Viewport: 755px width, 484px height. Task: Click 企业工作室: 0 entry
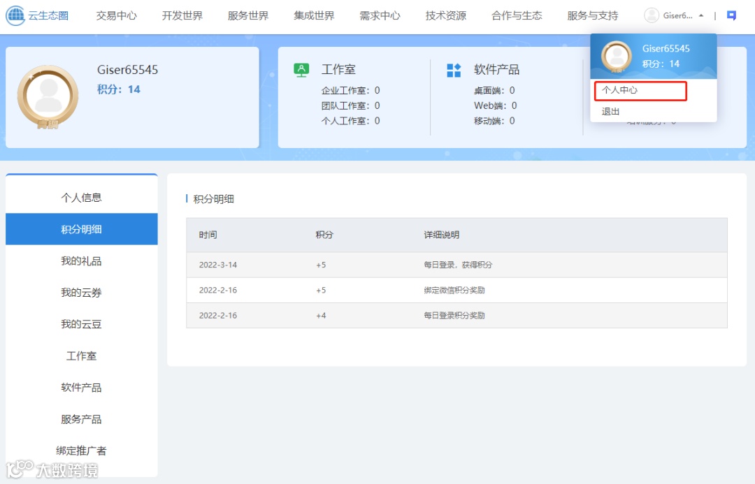pyautogui.click(x=350, y=91)
